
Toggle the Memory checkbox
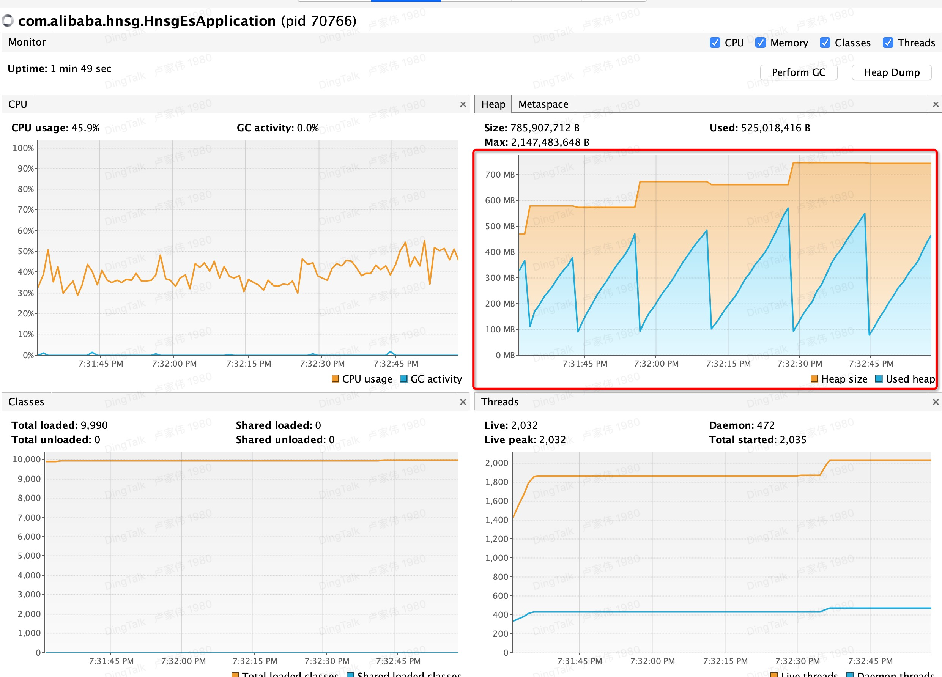tap(761, 43)
